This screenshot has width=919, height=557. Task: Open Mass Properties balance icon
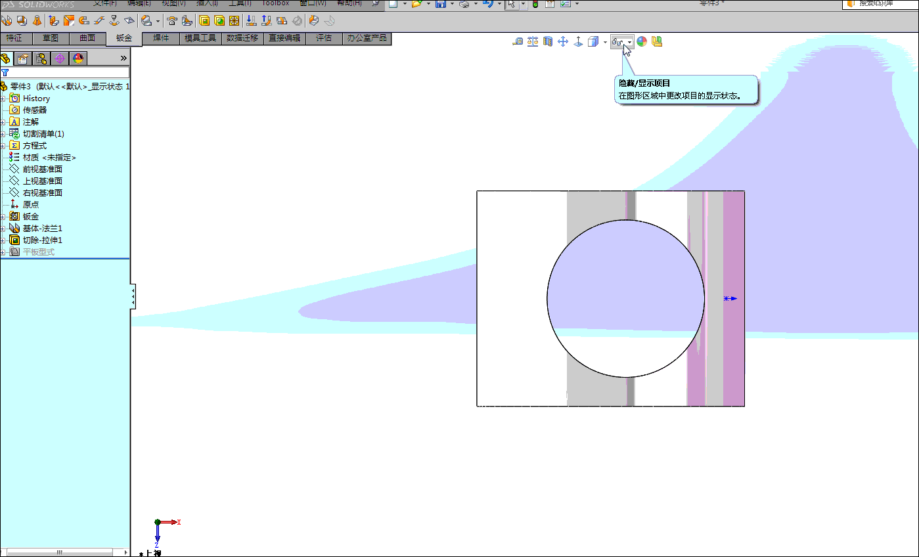tap(533, 41)
